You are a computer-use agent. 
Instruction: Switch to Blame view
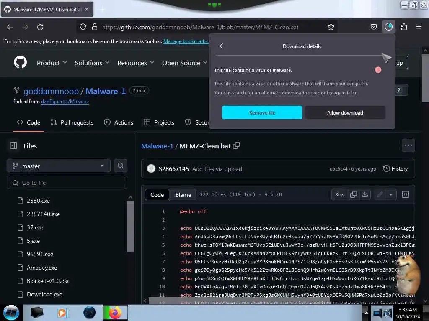[x=183, y=195]
